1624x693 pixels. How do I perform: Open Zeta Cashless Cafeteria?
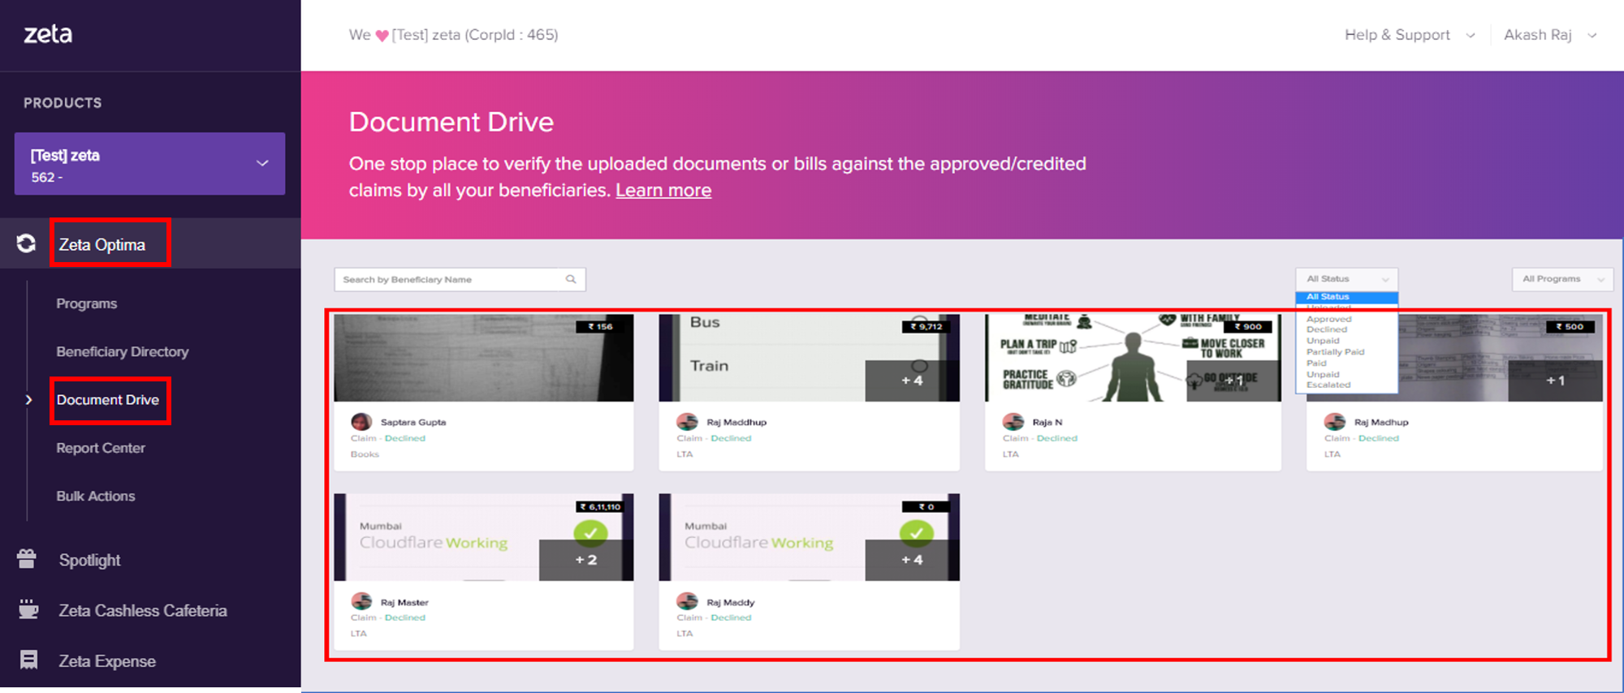(x=142, y=610)
